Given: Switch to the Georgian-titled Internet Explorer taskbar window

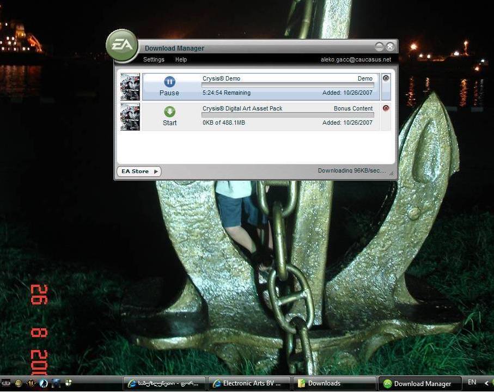Looking at the screenshot, I should point(164,383).
